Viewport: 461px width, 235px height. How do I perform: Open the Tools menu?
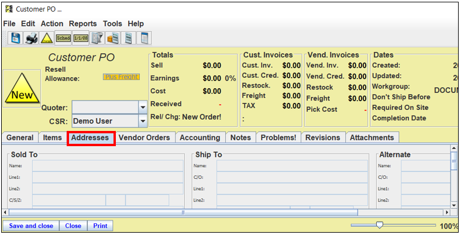(112, 23)
